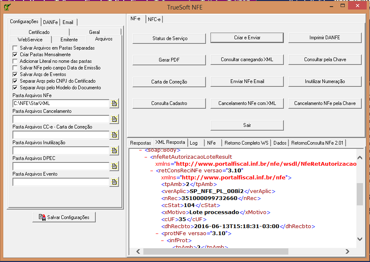Image resolution: width=370 pixels, height=262 pixels.
Task: Select the Arquivos sub-tab
Action: click(104, 39)
